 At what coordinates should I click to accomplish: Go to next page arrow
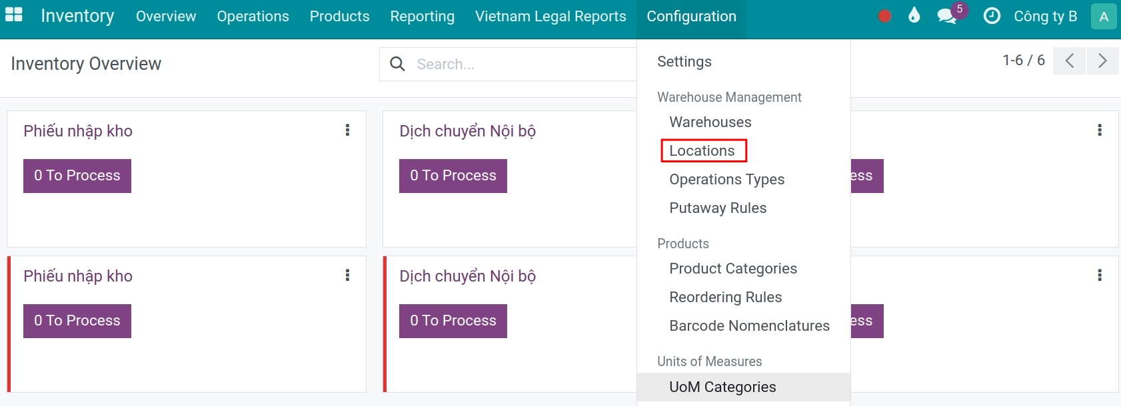[x=1102, y=61]
